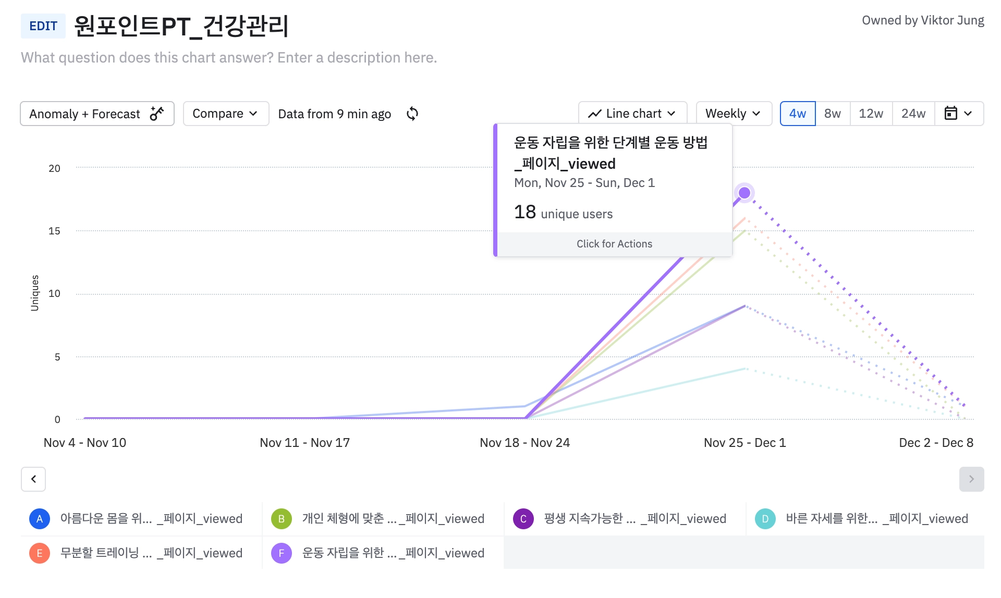Click the purple data point on chart
The width and height of the screenshot is (1001, 598).
pos(744,193)
